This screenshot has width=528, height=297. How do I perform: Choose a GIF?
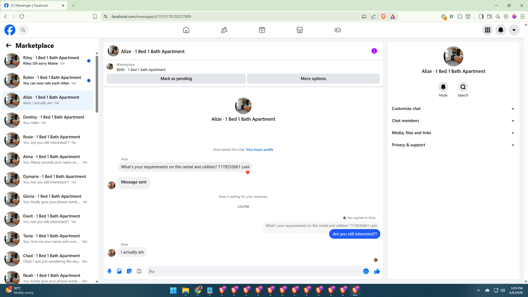[x=139, y=271]
